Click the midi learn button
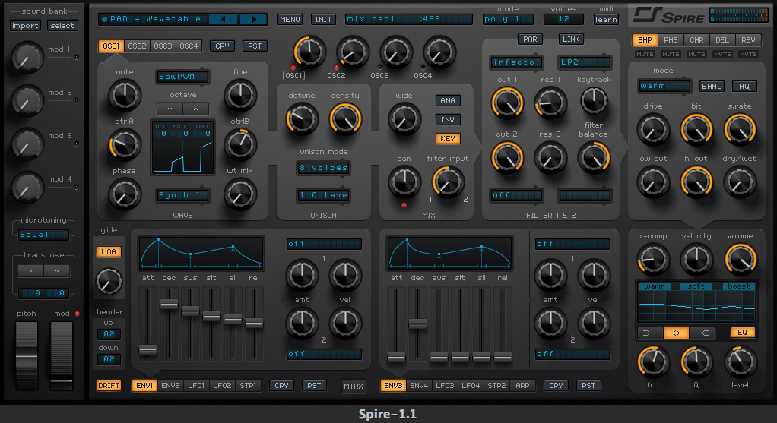The width and height of the screenshot is (777, 423). click(x=605, y=19)
